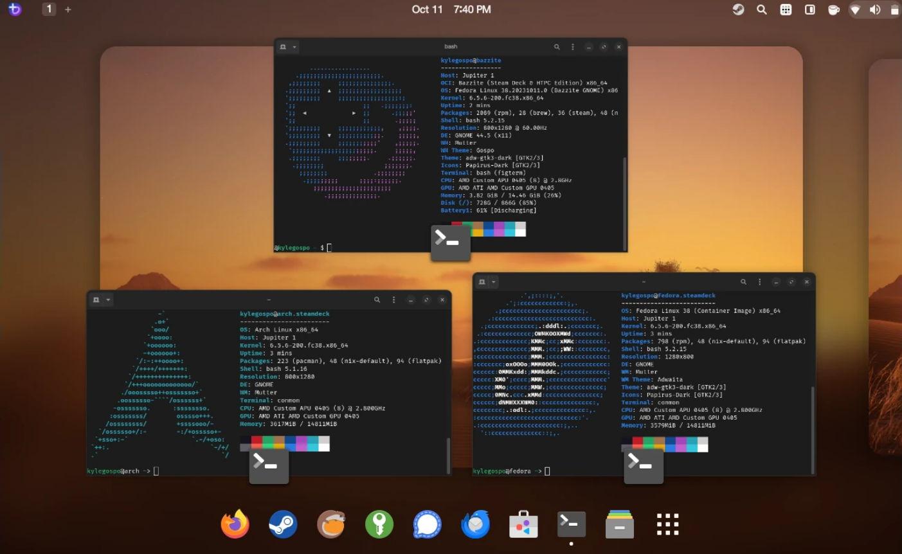Viewport: 902px width, 554px height.
Task: Expand the dropdown arrow in bazzite terminal header
Action: point(294,47)
